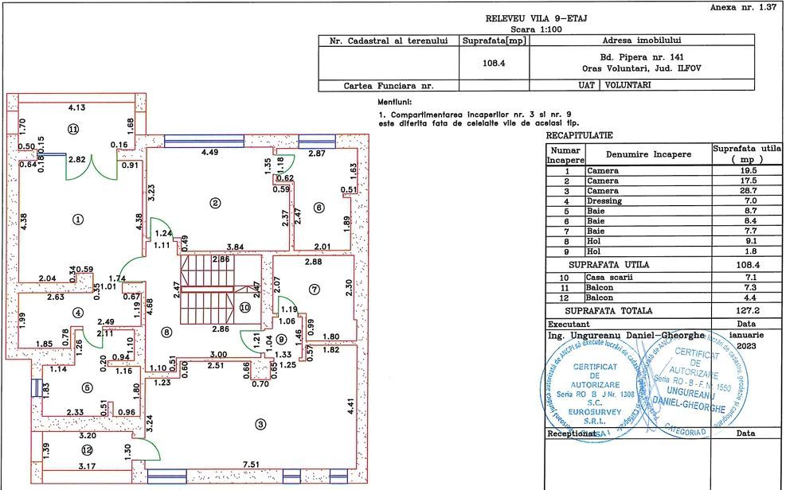Click the 'Anexa nr. 1.37' header text
Viewport: 786px width, 490px height.
[743, 7]
